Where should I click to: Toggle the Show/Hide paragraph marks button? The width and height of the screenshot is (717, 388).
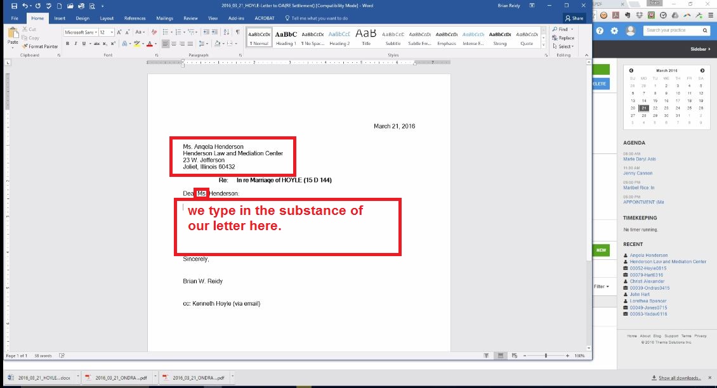pos(238,32)
